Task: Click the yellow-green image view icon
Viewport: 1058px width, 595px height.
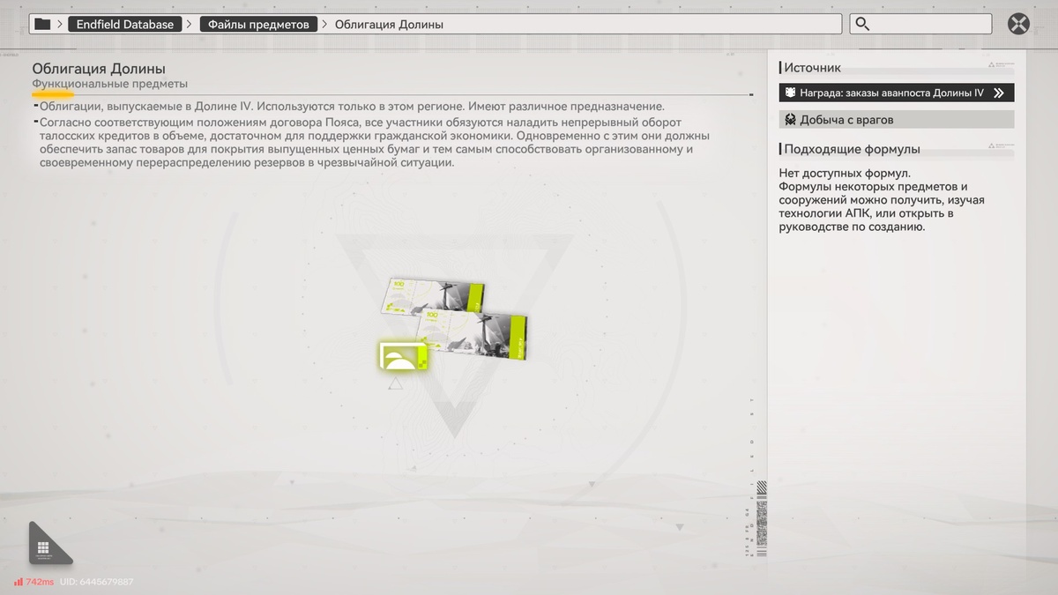Action: pos(404,356)
